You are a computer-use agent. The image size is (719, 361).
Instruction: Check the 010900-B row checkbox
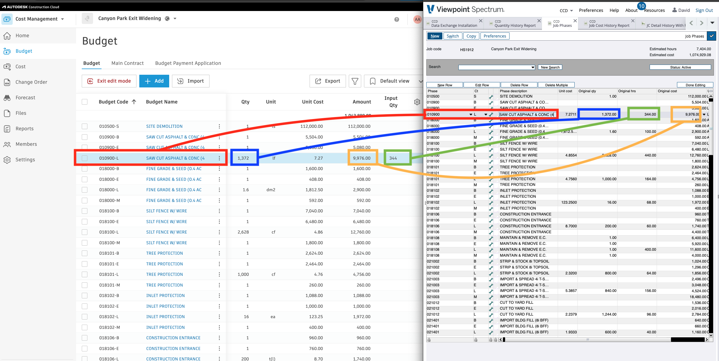[x=85, y=137]
